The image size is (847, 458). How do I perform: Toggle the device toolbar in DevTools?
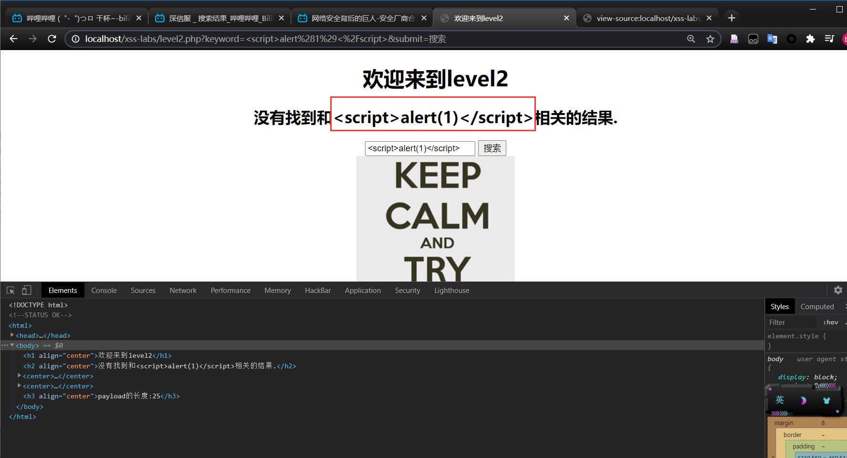pos(27,290)
